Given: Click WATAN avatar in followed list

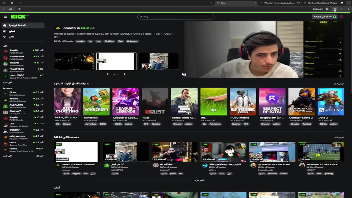Looking at the screenshot, I should click(5, 64).
